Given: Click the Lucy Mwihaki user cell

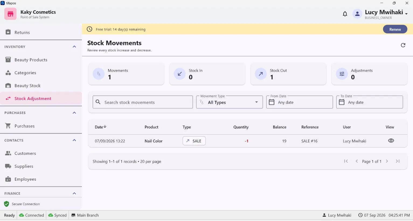Looking at the screenshot, I should point(354,141).
